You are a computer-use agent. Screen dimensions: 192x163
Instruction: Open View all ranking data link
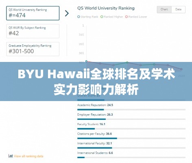point(28,156)
